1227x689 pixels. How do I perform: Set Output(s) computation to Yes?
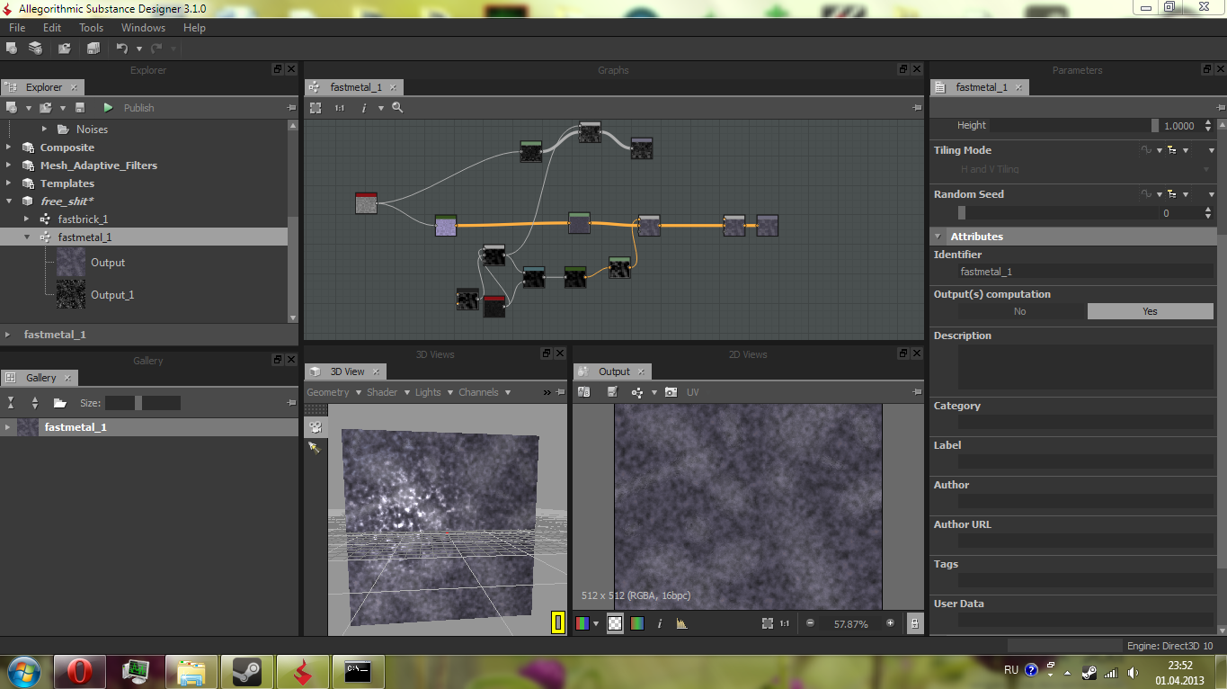point(1151,311)
